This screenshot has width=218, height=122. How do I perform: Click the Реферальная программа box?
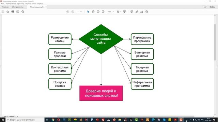pos(142,84)
